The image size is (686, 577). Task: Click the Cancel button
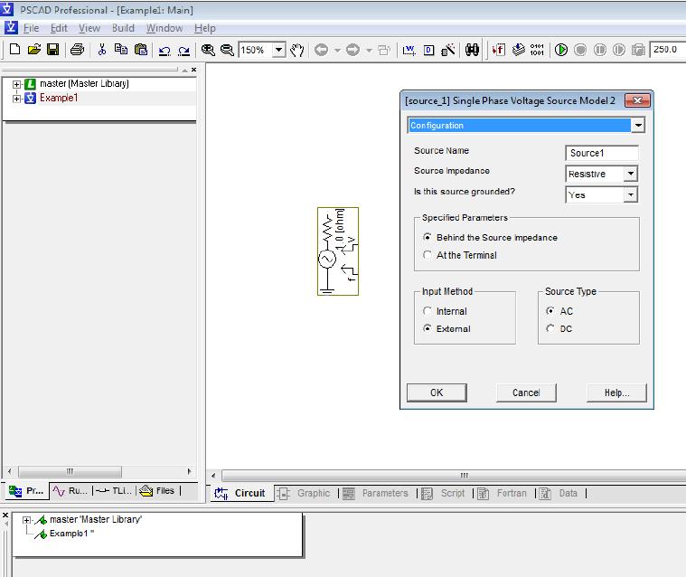pyautogui.click(x=526, y=393)
